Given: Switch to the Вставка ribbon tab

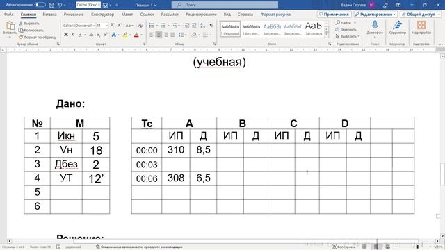Looking at the screenshot, I should [x=49, y=14].
